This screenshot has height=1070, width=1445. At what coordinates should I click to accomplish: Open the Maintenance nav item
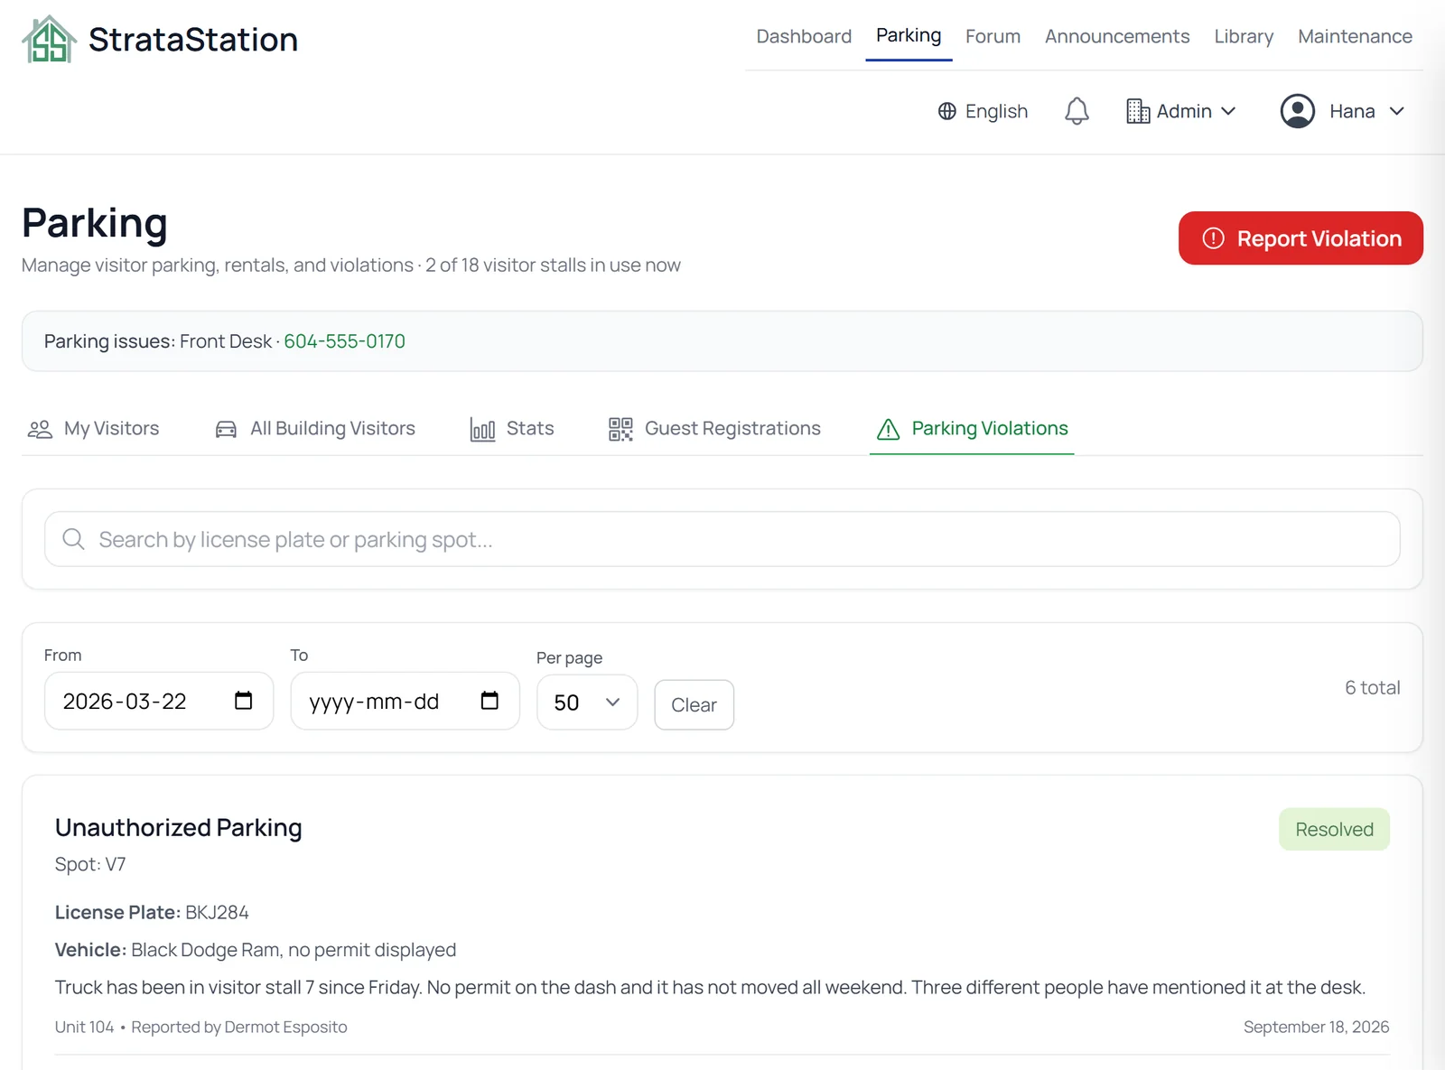click(x=1355, y=36)
